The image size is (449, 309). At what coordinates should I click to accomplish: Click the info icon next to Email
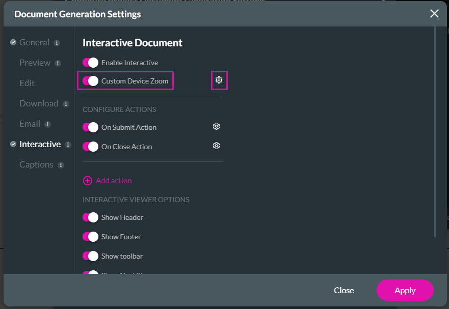pyautogui.click(x=47, y=124)
